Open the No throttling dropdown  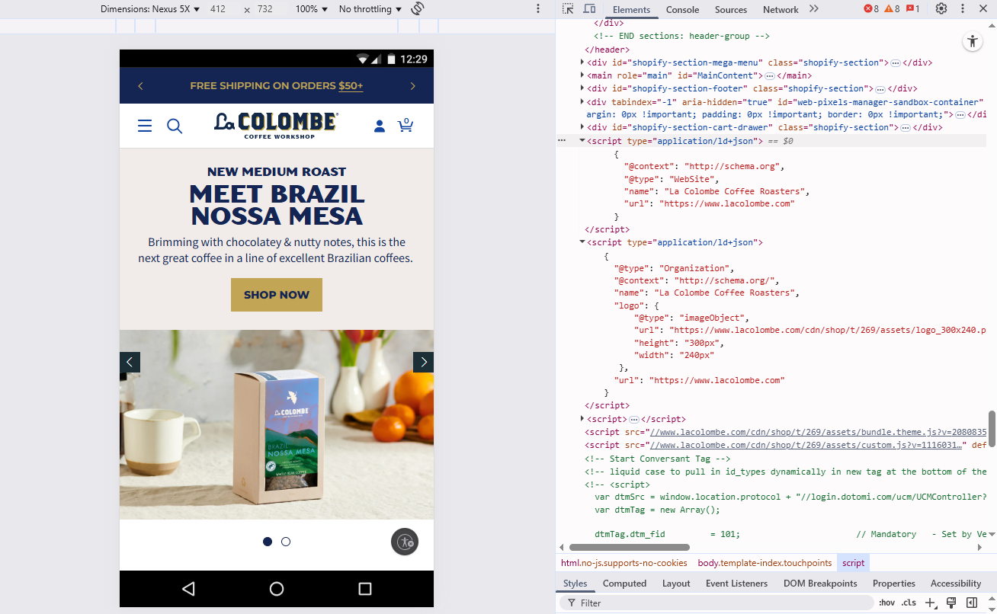pos(370,9)
